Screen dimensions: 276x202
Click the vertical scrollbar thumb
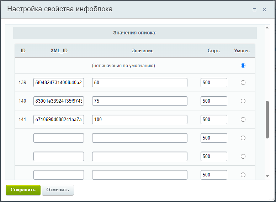[x=267, y=120]
